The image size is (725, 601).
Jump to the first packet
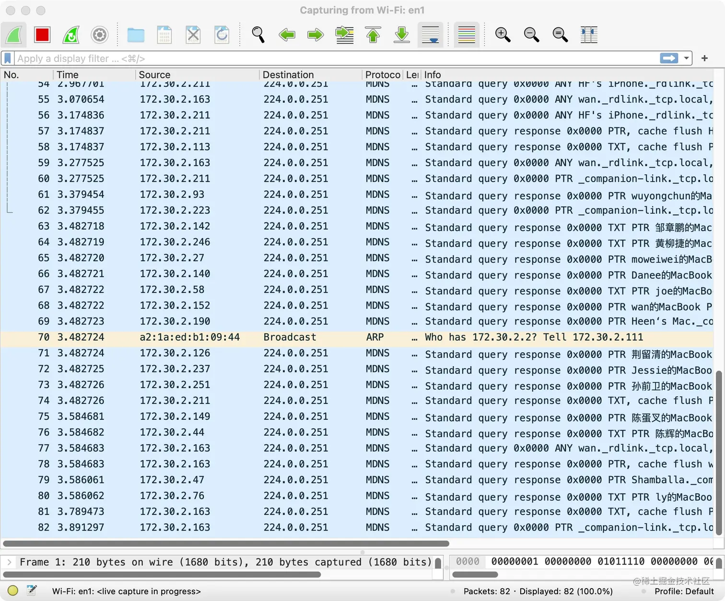pos(373,35)
